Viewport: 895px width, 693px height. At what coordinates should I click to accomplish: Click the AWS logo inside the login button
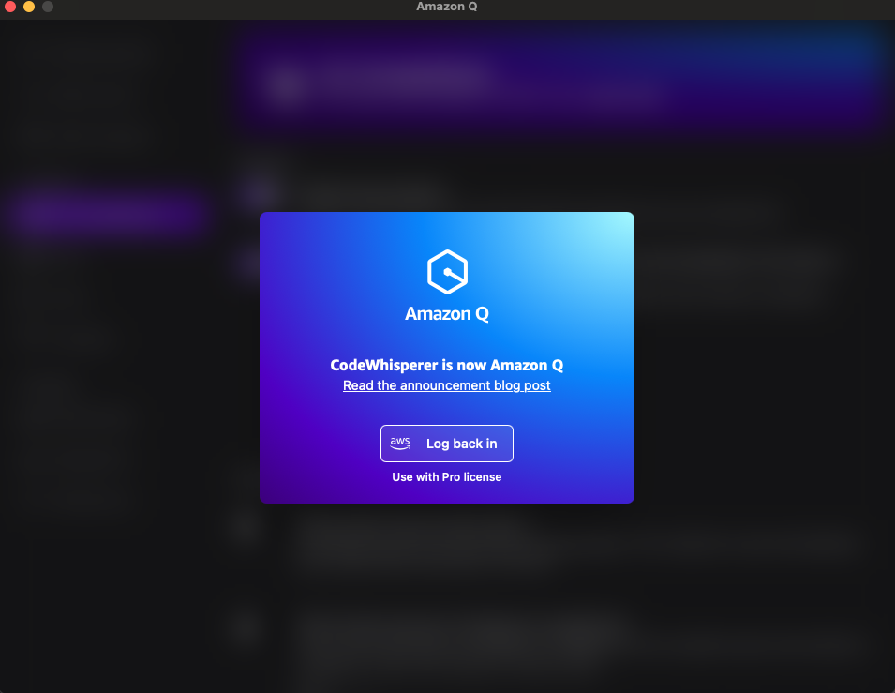coord(401,444)
